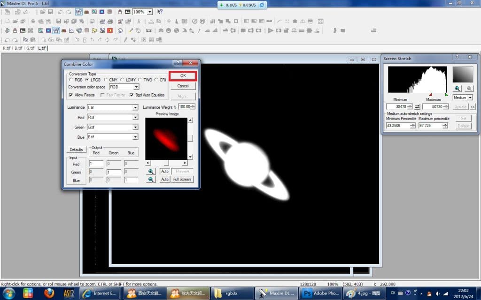Open Firefox from the taskbar

(x=49, y=293)
